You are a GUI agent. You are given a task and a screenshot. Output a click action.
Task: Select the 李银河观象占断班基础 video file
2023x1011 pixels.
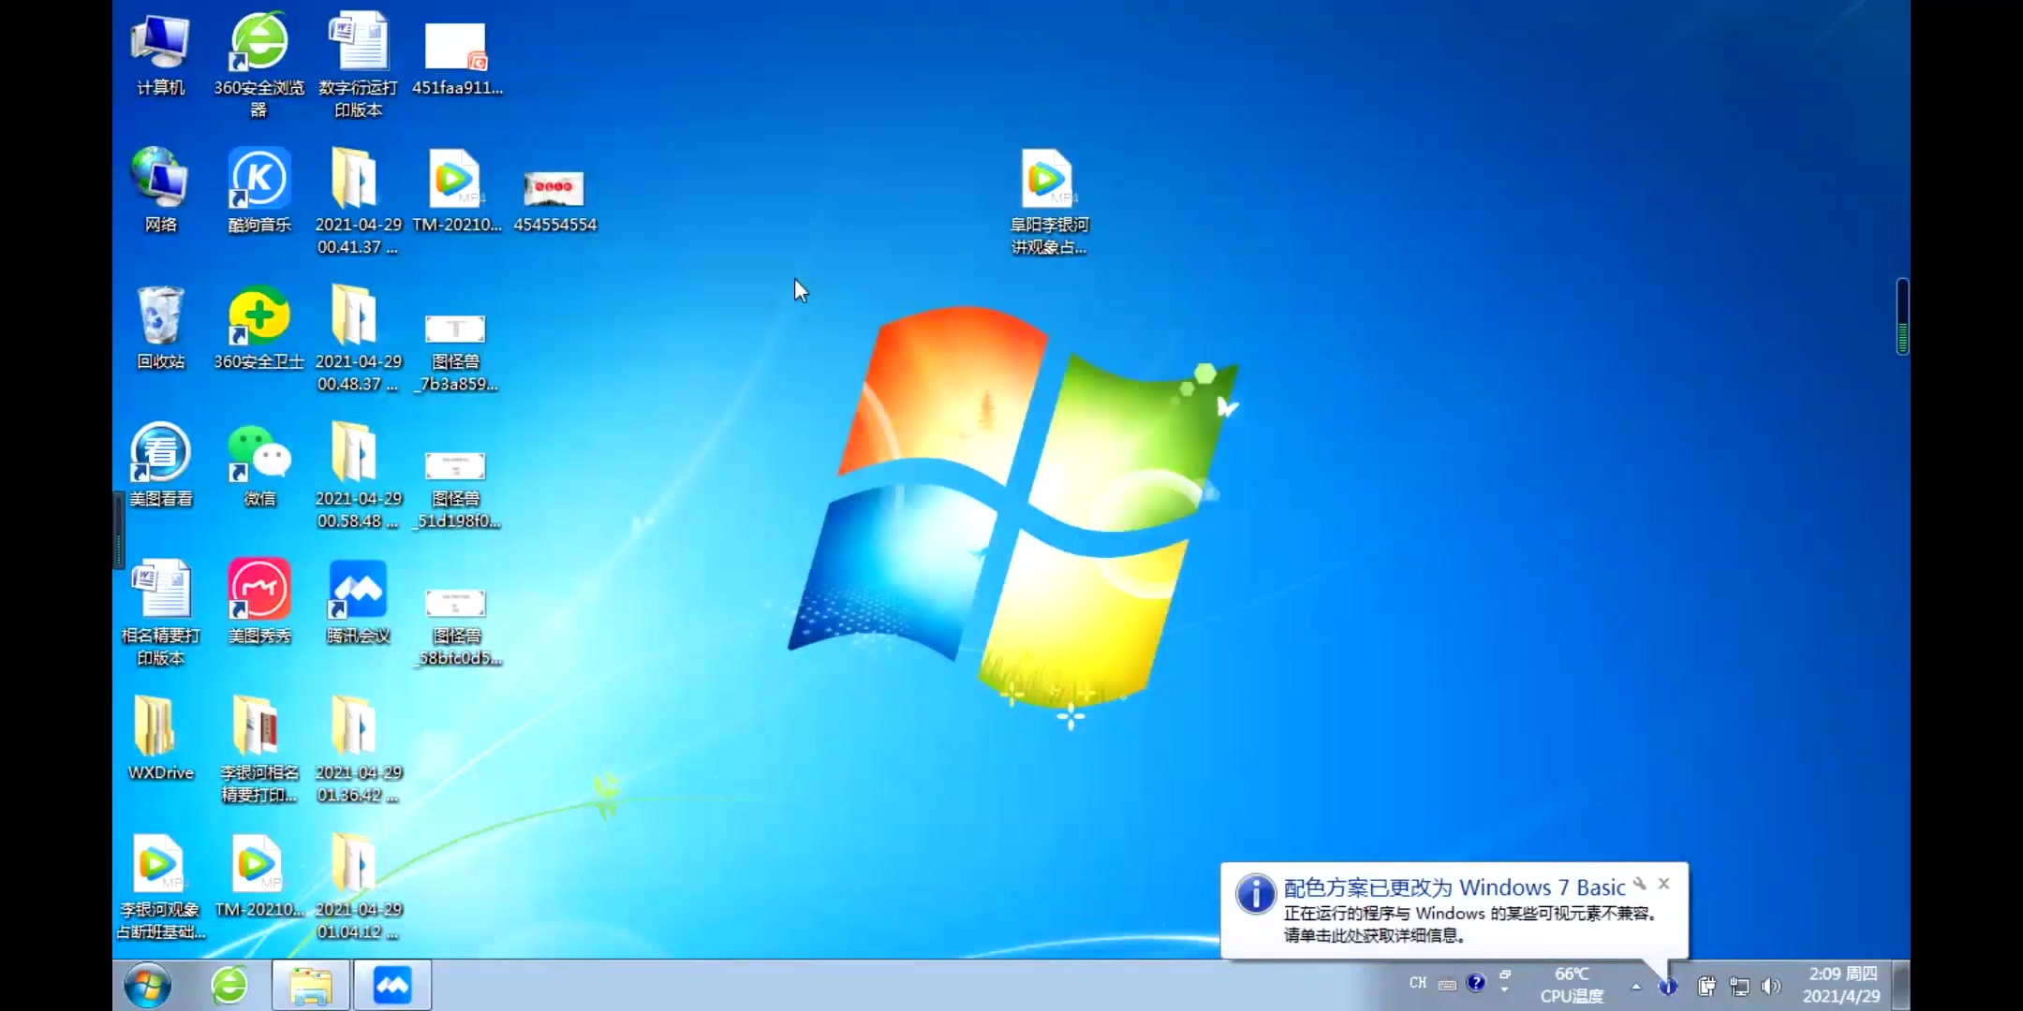[160, 886]
